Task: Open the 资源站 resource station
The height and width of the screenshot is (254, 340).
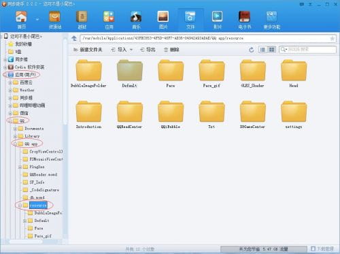Action: (55, 20)
